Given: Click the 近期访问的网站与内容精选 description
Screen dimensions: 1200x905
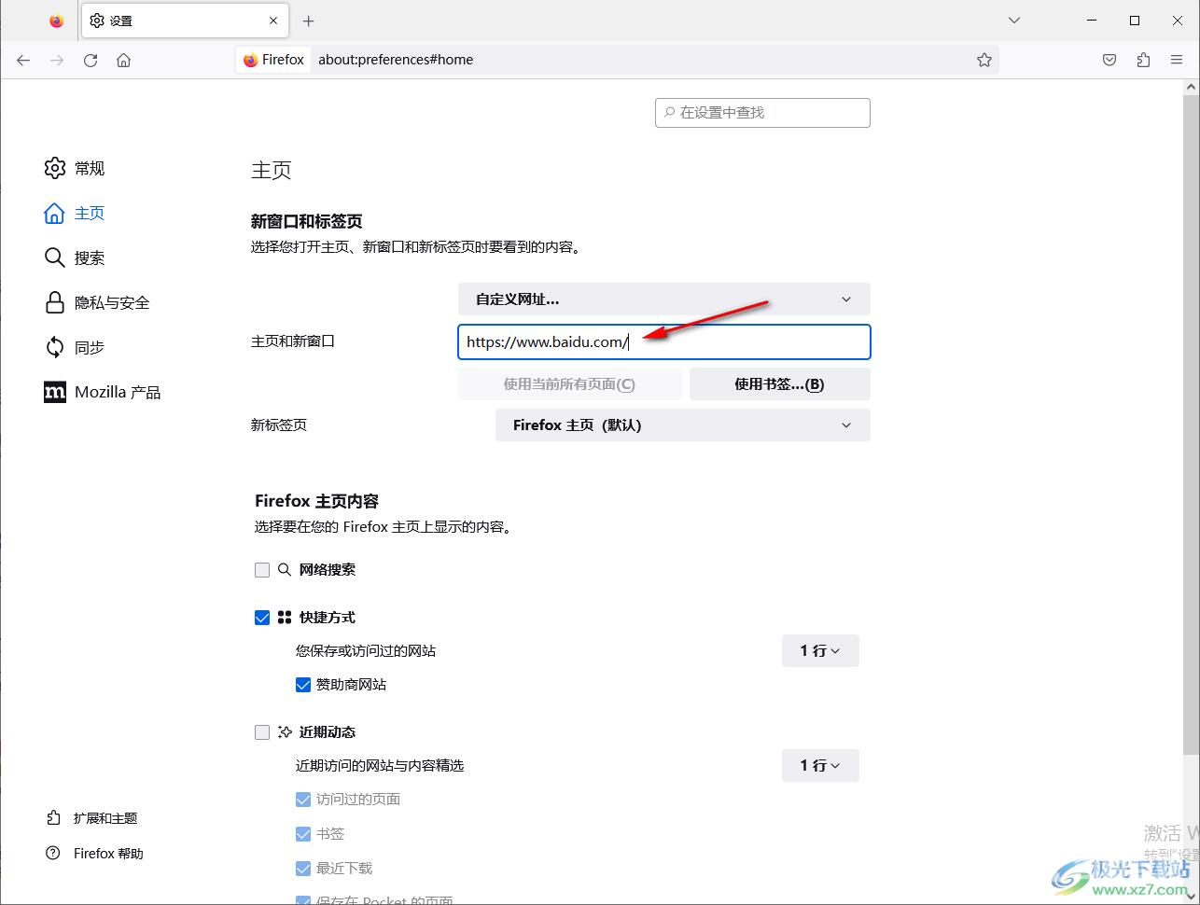Looking at the screenshot, I should [380, 765].
